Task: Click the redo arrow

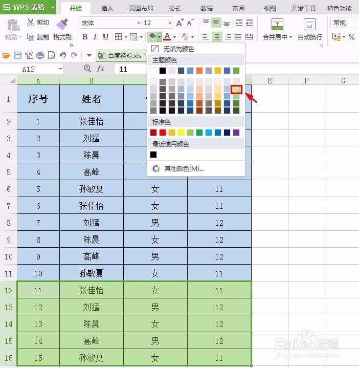Action: point(74,55)
